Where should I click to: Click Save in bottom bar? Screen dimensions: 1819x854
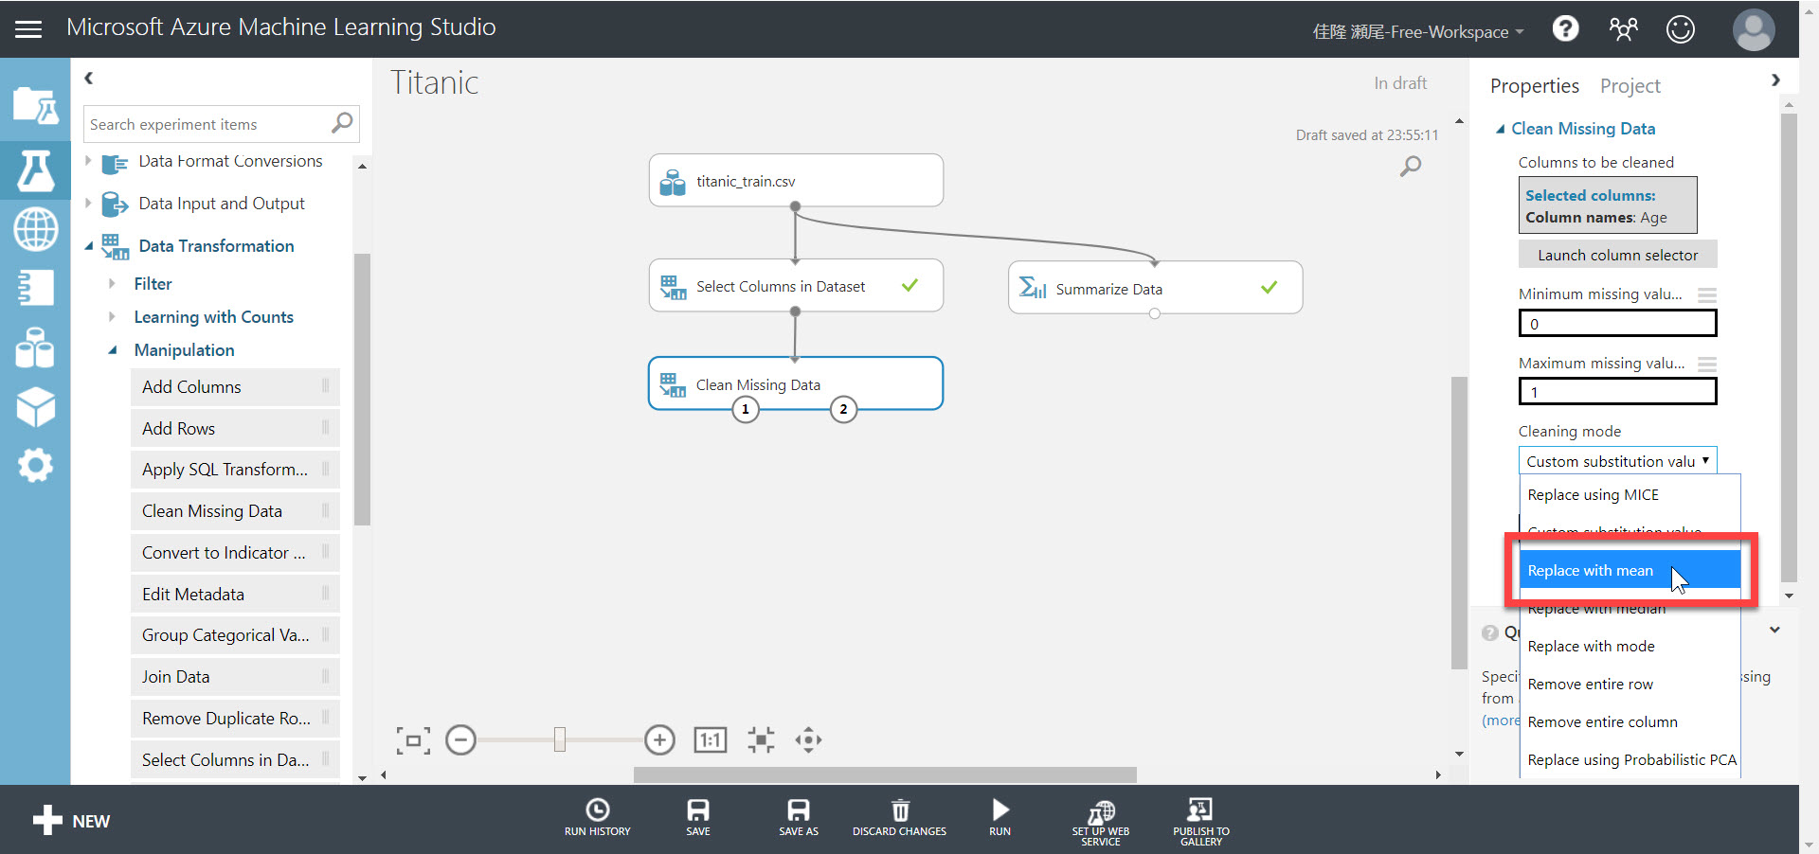coord(698,817)
